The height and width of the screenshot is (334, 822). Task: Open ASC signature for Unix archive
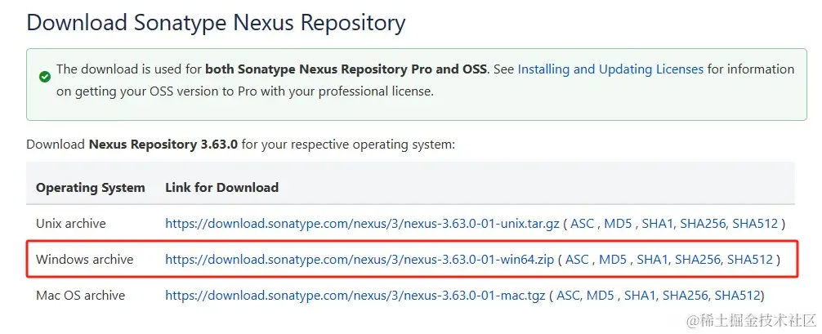pos(582,223)
